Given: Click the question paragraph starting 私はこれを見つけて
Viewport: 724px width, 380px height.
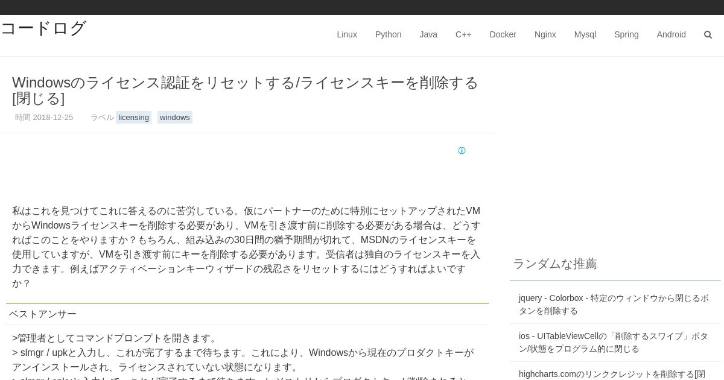Looking at the screenshot, I should click(x=246, y=247).
